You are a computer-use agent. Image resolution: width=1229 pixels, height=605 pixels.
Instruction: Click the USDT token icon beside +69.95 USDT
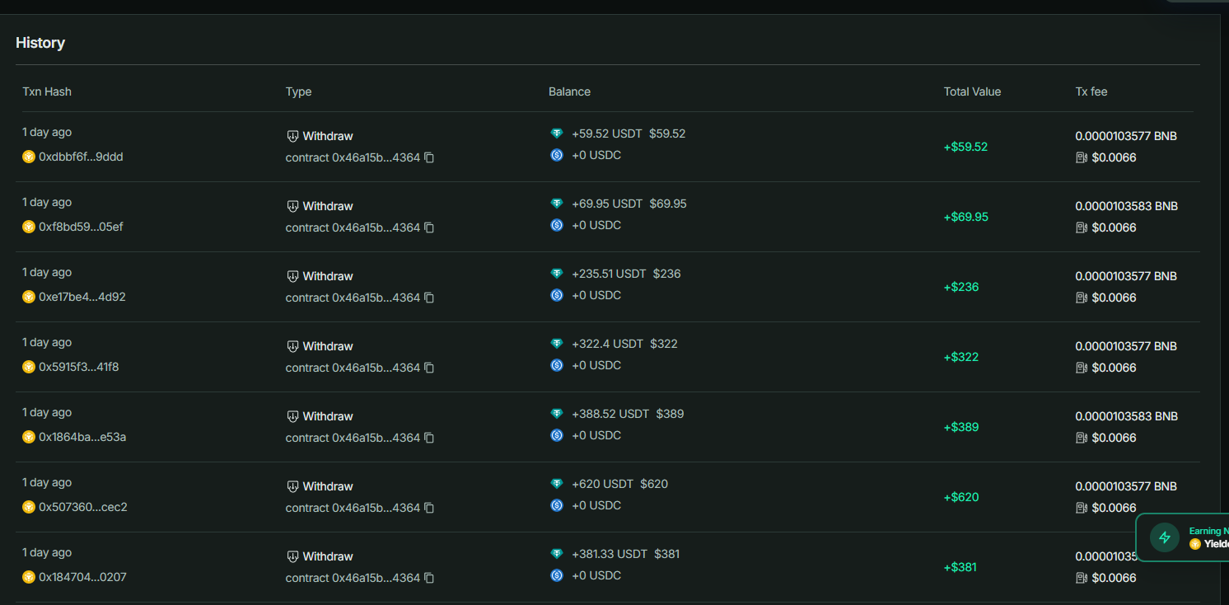tap(557, 204)
